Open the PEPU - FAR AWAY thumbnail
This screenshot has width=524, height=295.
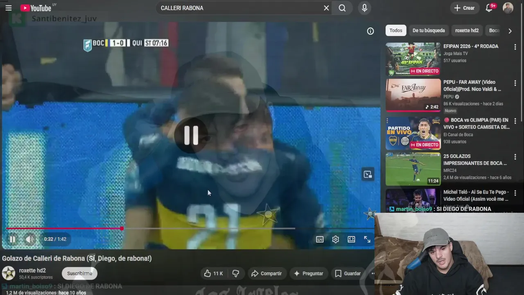pos(413,95)
